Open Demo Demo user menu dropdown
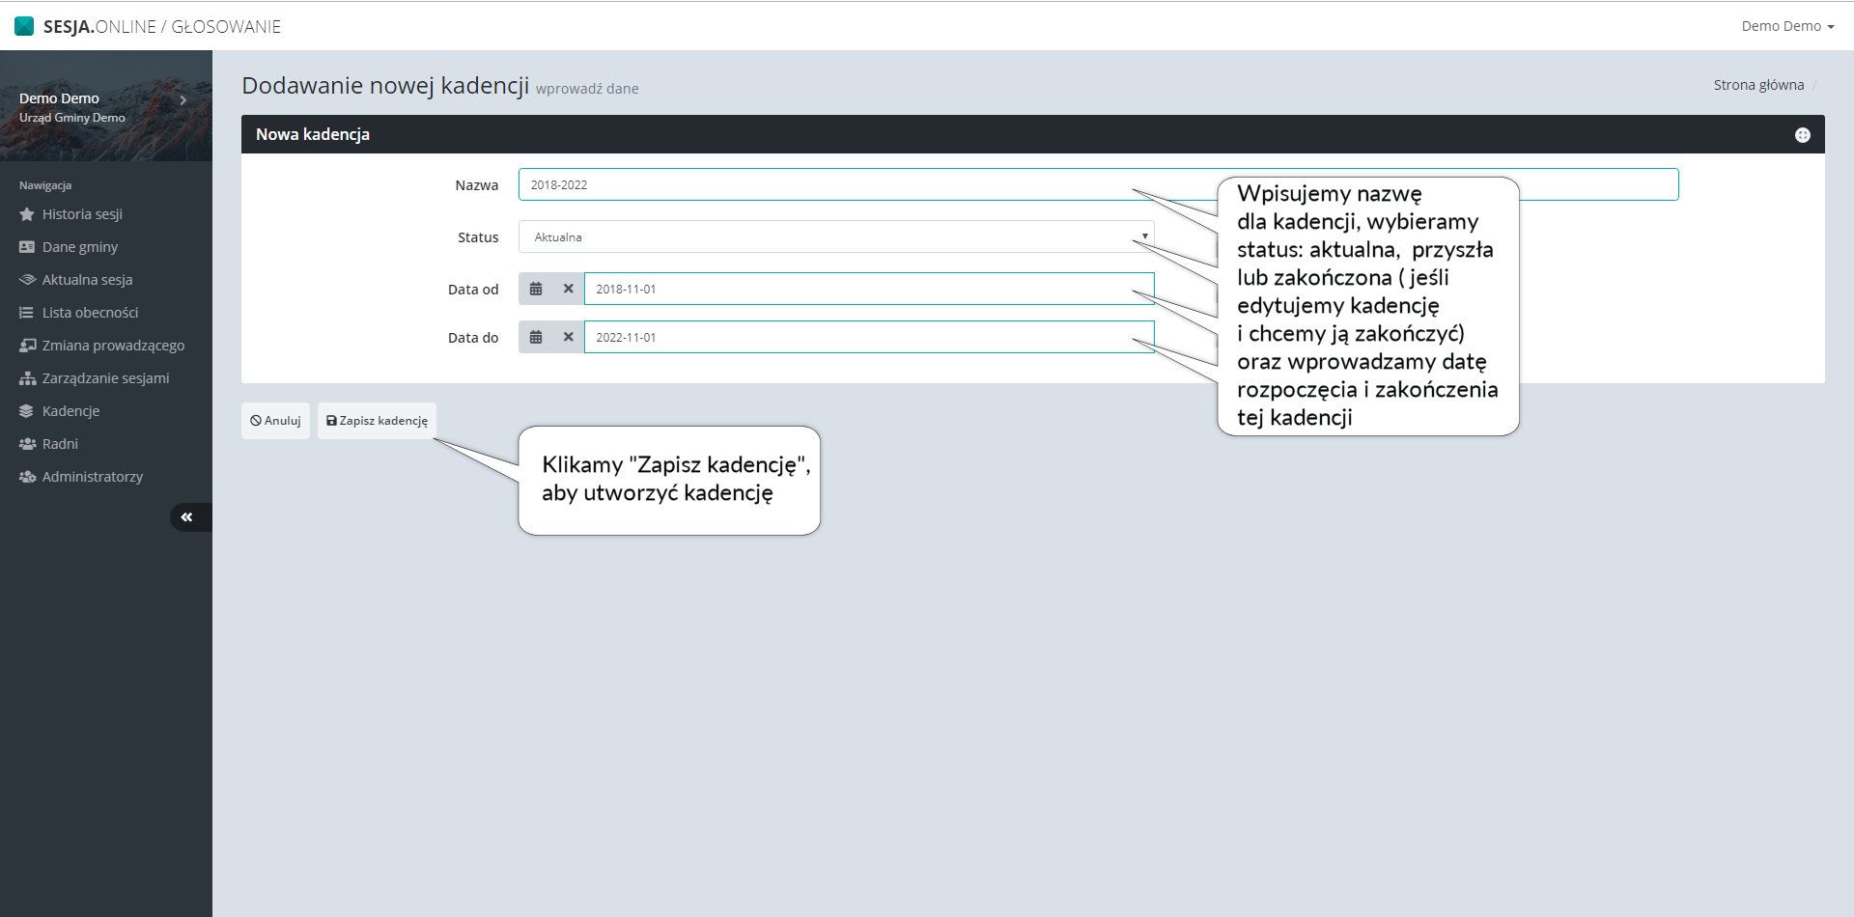Image resolution: width=1854 pixels, height=917 pixels. click(1786, 26)
